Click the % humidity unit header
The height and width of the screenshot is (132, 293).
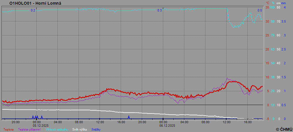(x=273, y=3)
